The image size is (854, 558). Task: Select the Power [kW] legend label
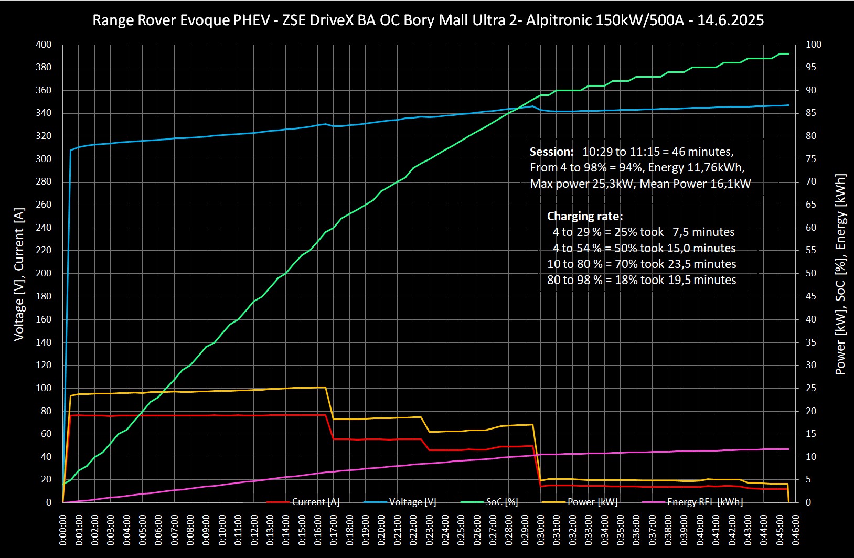click(593, 502)
